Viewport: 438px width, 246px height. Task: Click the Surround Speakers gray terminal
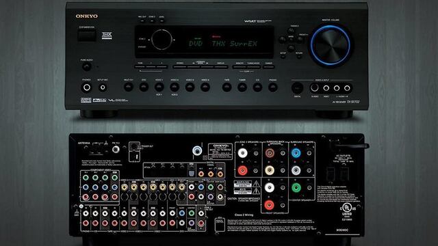pos(296,170)
